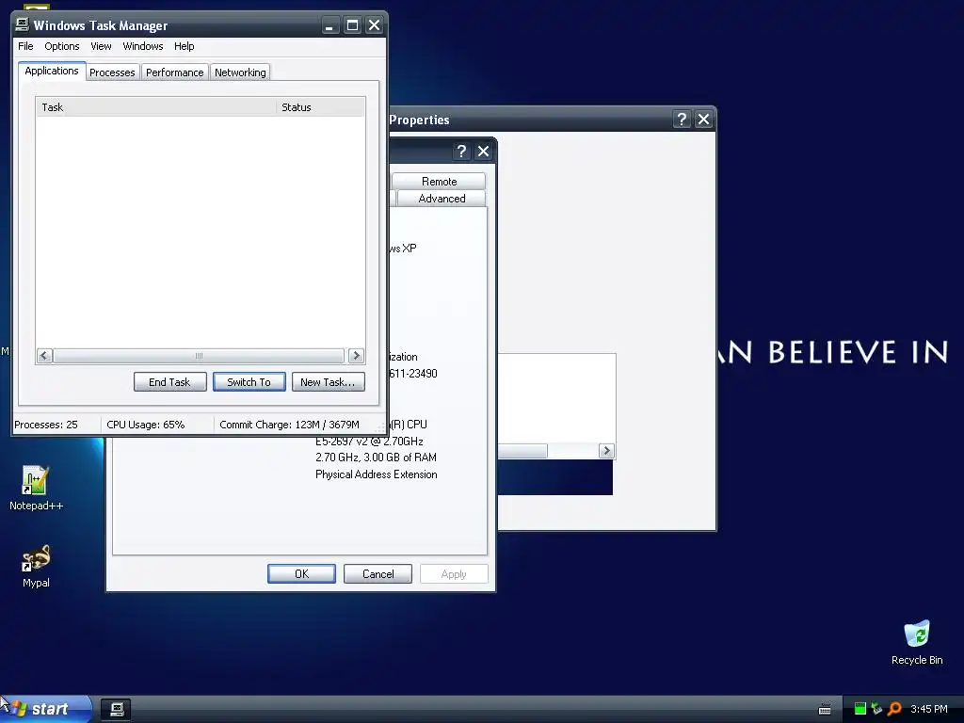This screenshot has height=723, width=964.
Task: Click the task list horizontal scrollbar thumb
Action: point(199,355)
